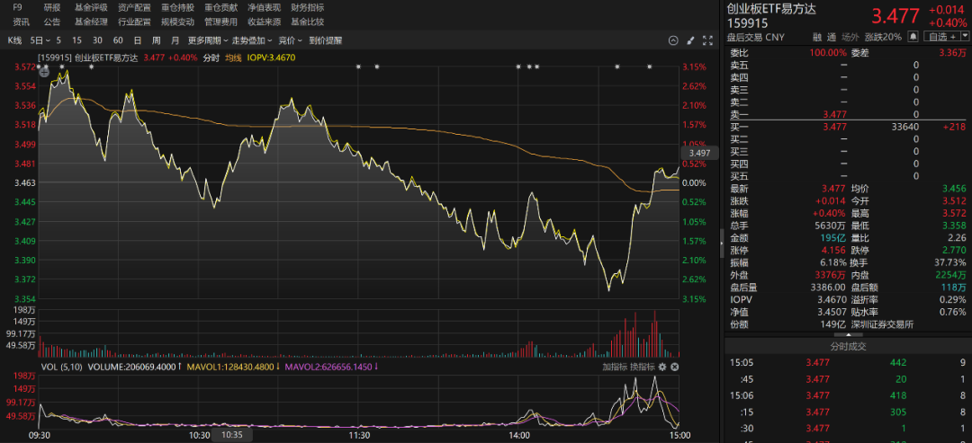This screenshot has height=443, width=972.
Task: Open the 基金经理 menu
Action: click(x=91, y=22)
